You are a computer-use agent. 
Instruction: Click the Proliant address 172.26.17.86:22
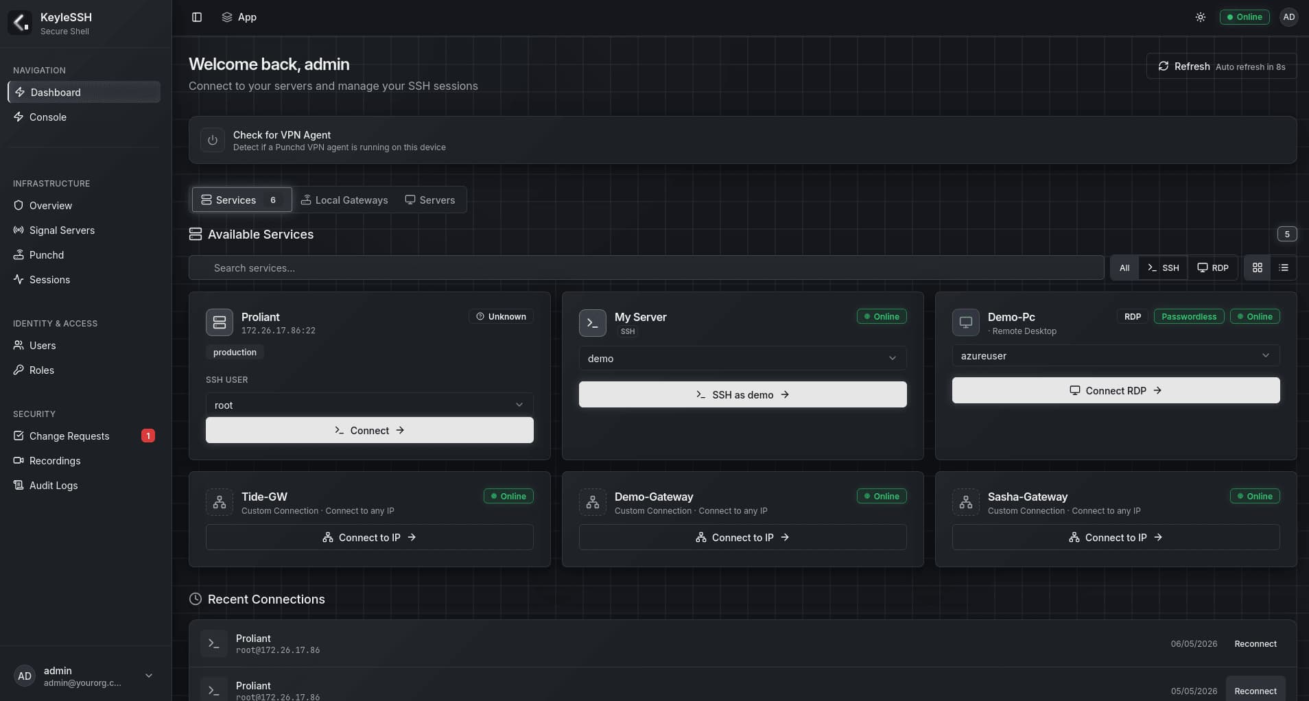[x=279, y=330]
